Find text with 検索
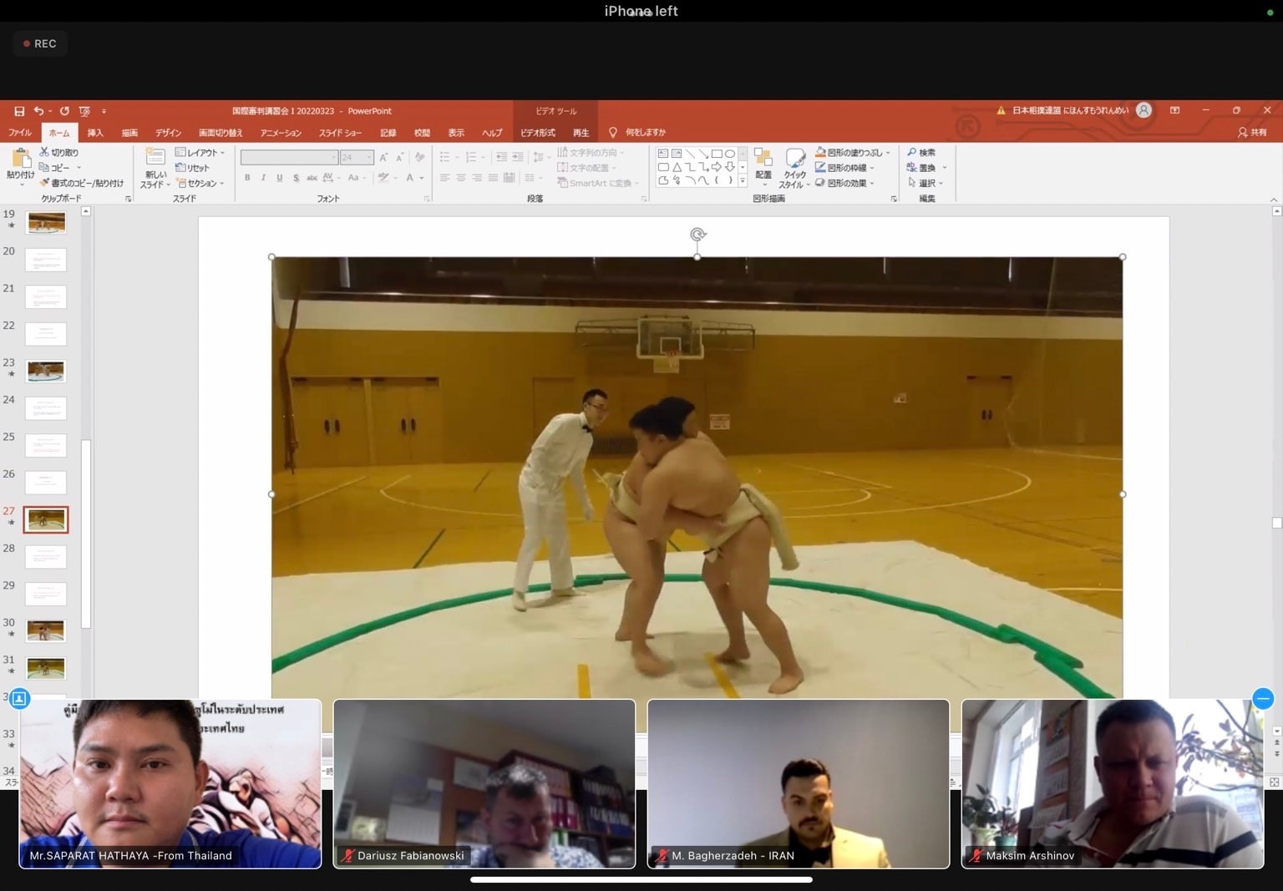This screenshot has height=891, width=1283. 921,152
